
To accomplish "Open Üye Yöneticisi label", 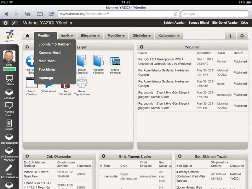I will pyautogui.click(x=65, y=93).
